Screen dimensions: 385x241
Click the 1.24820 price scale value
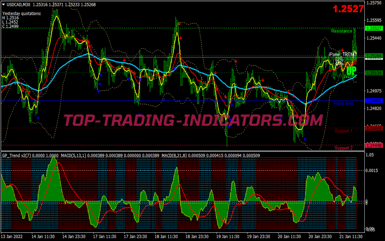click(x=374, y=109)
